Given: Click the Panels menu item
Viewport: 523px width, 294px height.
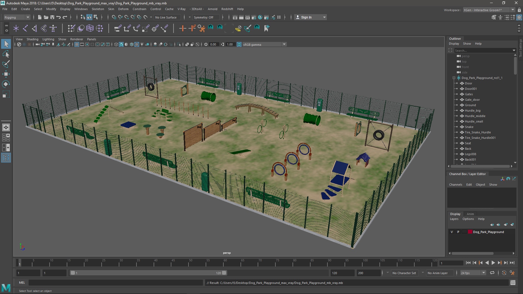Looking at the screenshot, I should (x=91, y=39).
